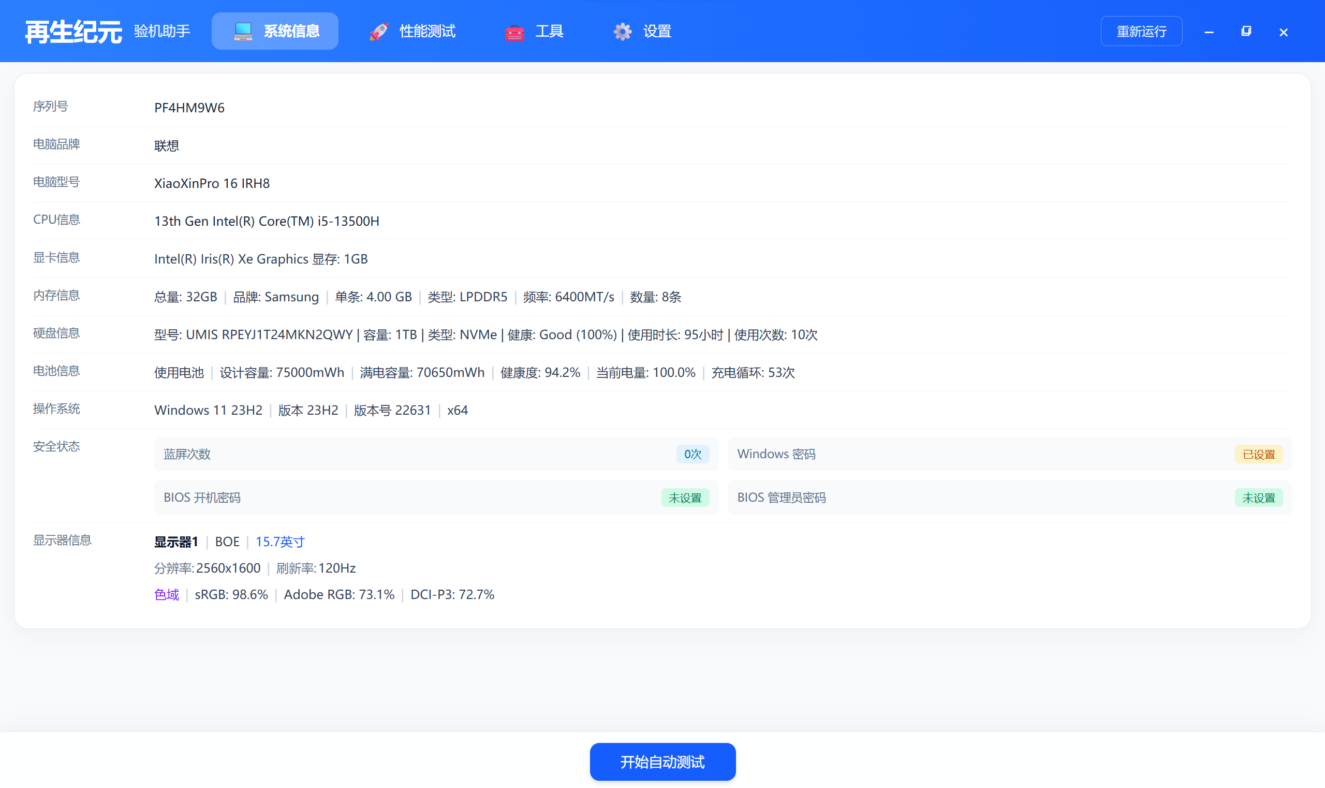Click memory total 总量: 32GB
The width and height of the screenshot is (1325, 788).
(186, 297)
